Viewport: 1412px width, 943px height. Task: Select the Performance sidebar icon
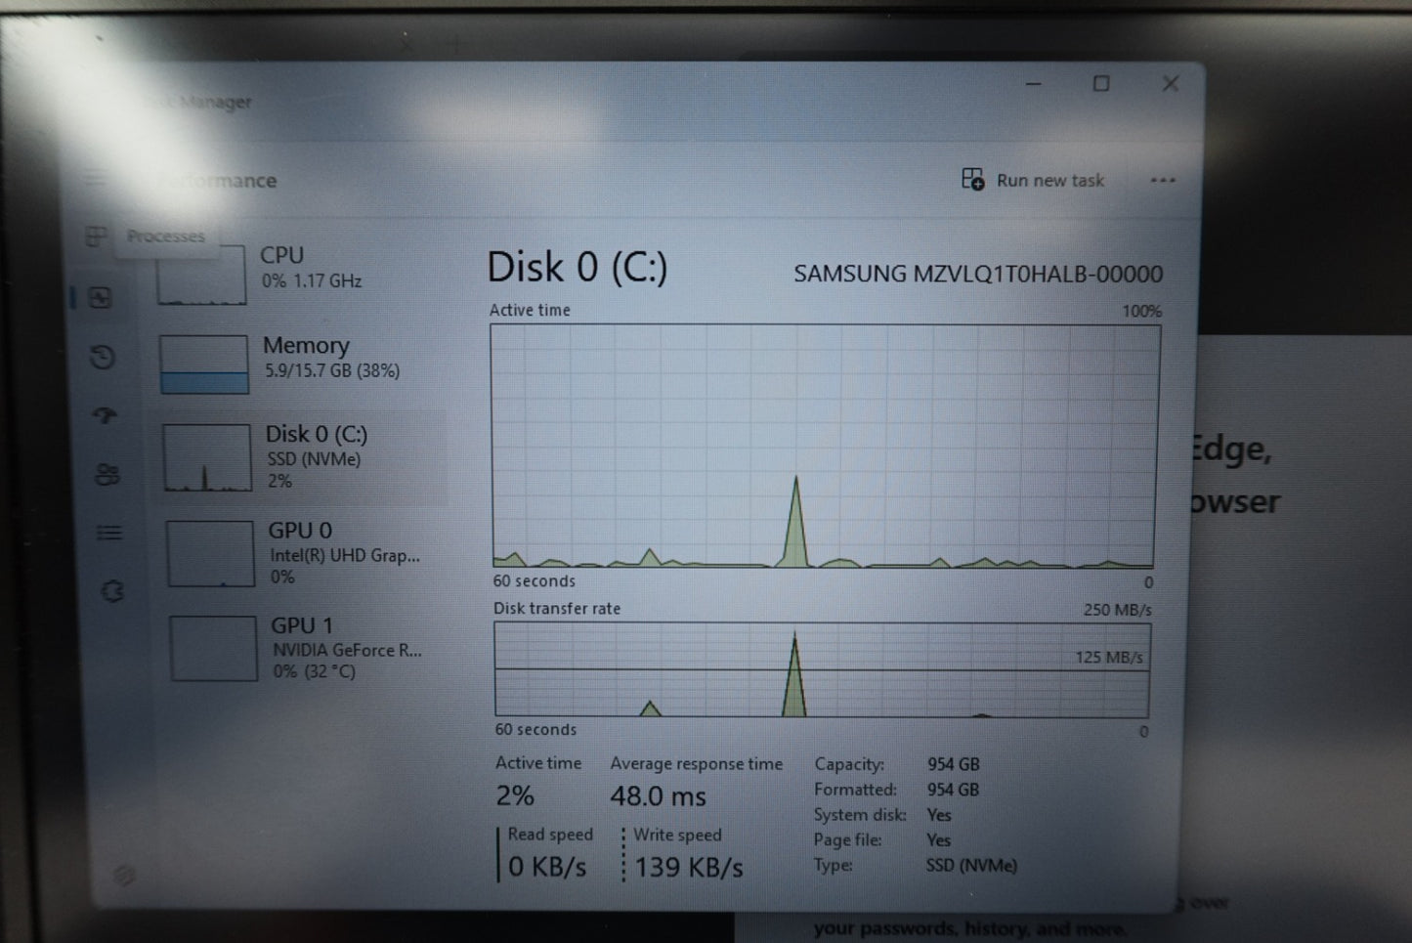coord(101,298)
